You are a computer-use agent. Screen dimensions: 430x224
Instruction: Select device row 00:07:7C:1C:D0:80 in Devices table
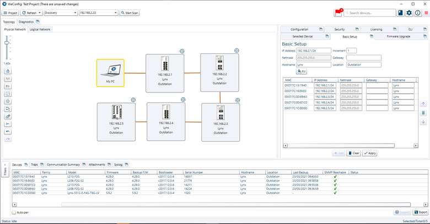220,193
